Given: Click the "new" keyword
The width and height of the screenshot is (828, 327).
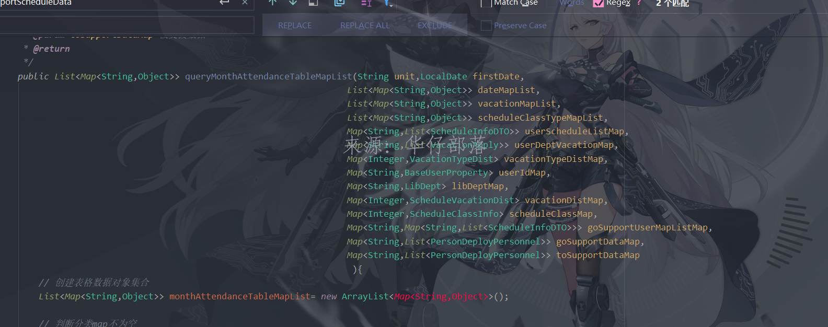Looking at the screenshot, I should click(x=329, y=296).
